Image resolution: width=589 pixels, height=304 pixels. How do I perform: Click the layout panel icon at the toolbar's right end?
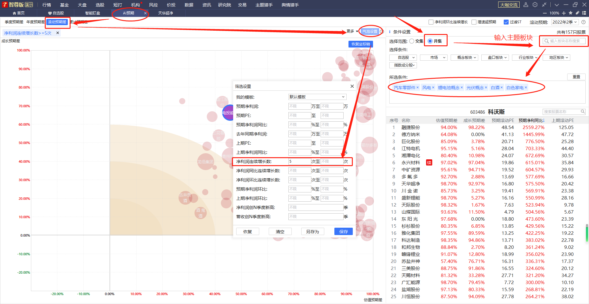584,13
